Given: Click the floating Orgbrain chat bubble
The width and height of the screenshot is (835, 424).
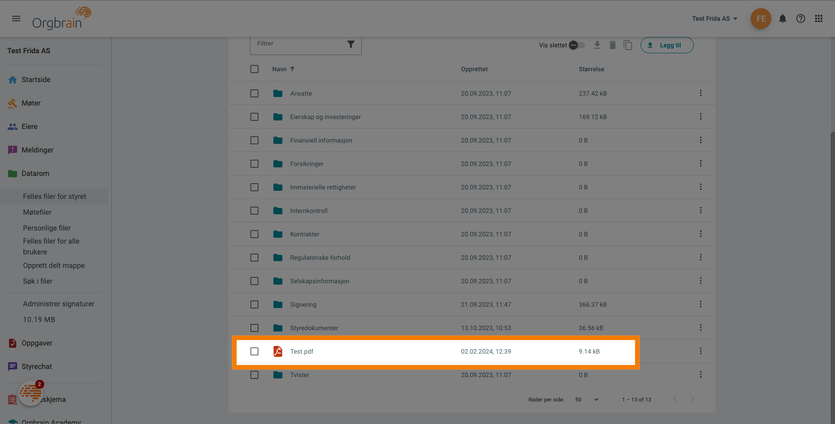Looking at the screenshot, I should click(x=31, y=393).
